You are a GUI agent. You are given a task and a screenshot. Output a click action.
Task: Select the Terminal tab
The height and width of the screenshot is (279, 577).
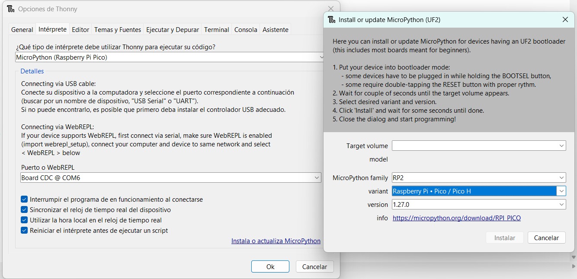tap(217, 29)
